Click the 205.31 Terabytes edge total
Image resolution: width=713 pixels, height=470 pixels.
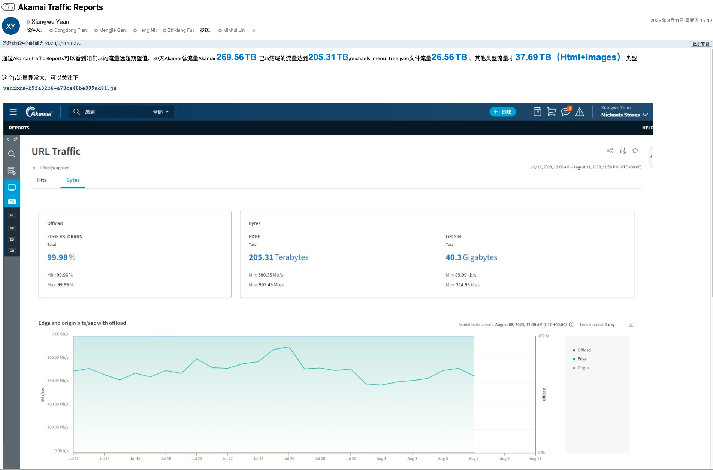[278, 257]
